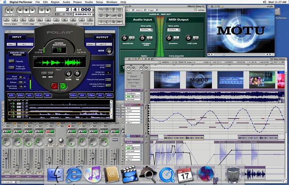Stop playback in the transport controls
The height and width of the screenshot is (185, 289).
(x=26, y=10)
